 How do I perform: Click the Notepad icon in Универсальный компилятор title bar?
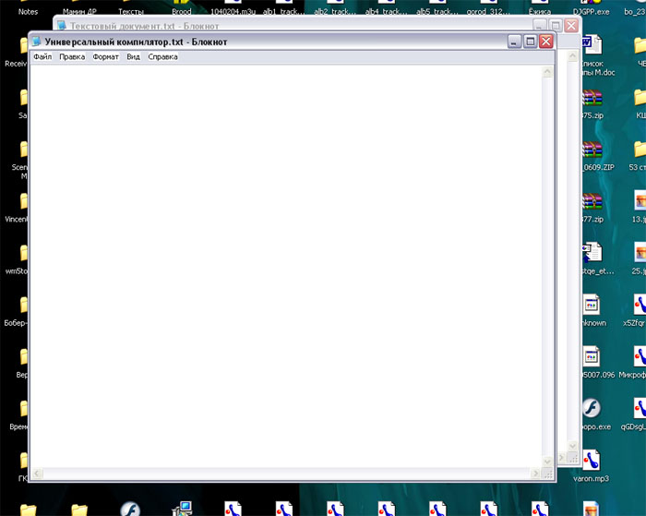tap(36, 42)
